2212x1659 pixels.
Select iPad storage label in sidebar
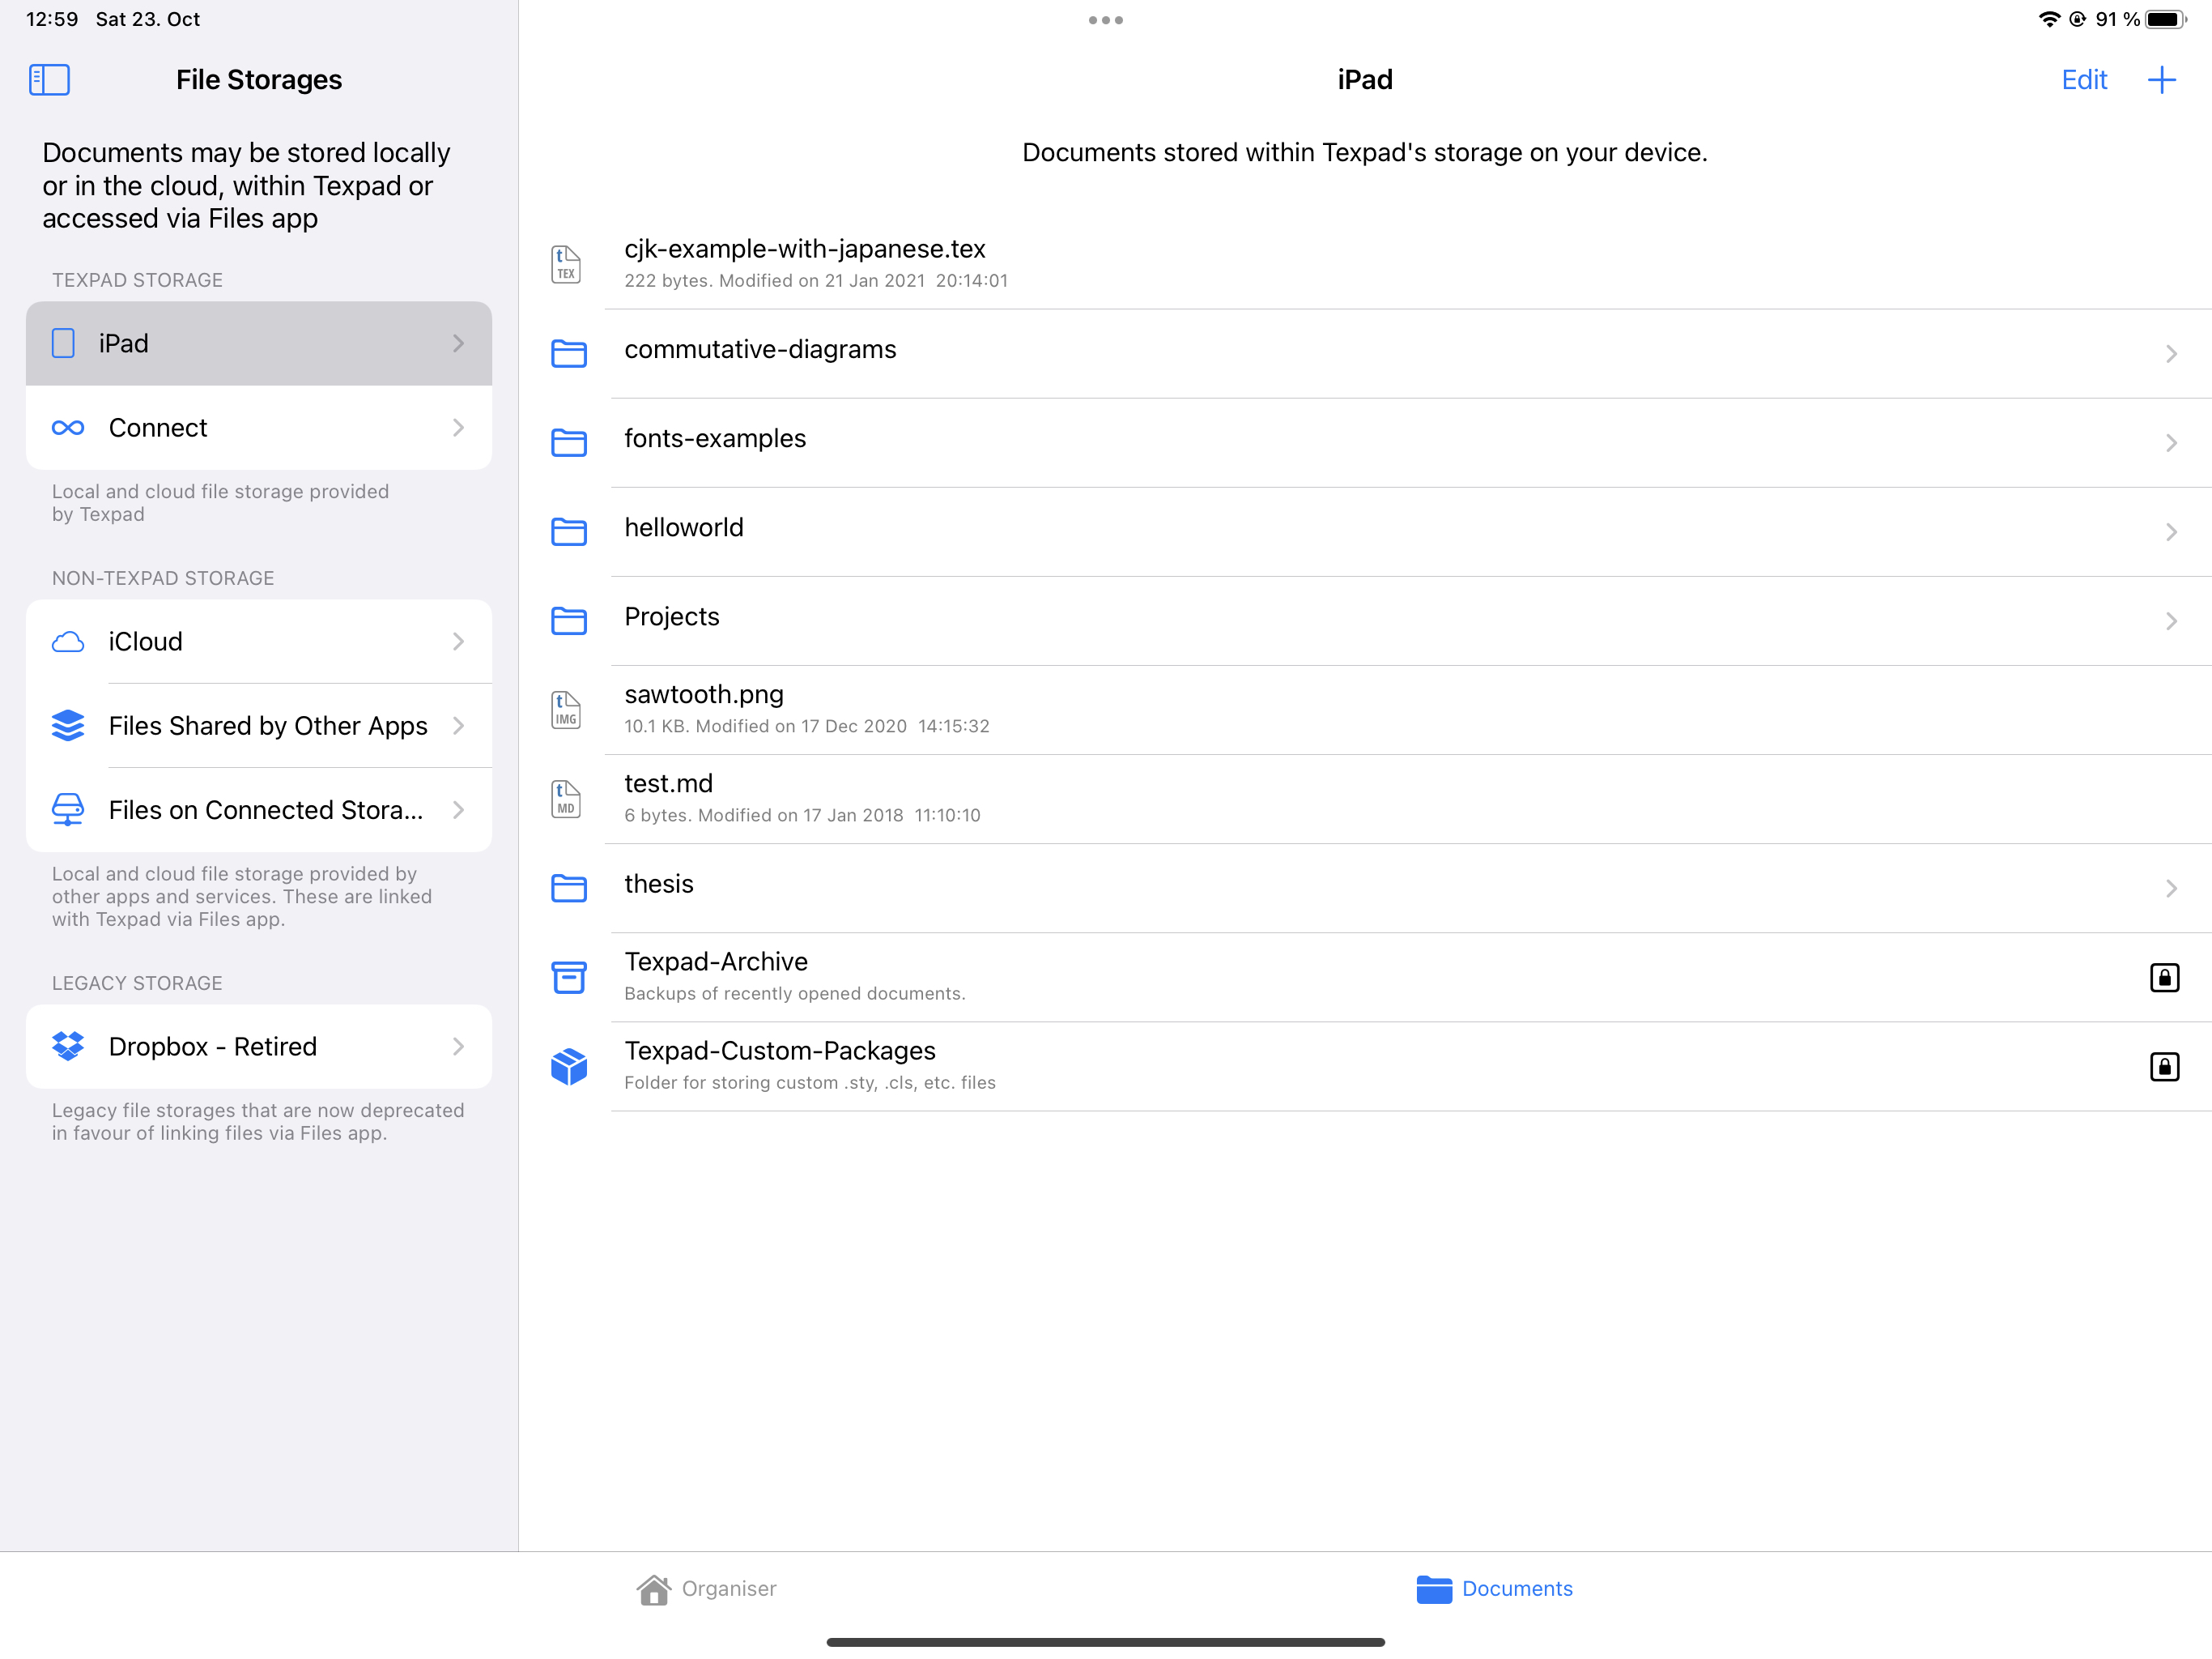click(124, 343)
